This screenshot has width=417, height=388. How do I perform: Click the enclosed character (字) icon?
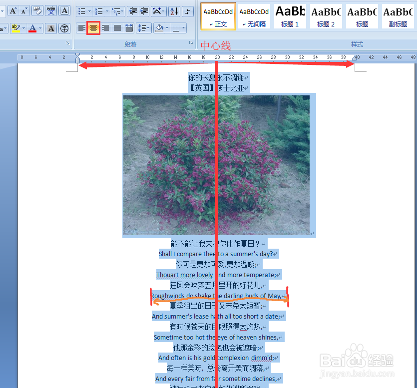[x=64, y=28]
